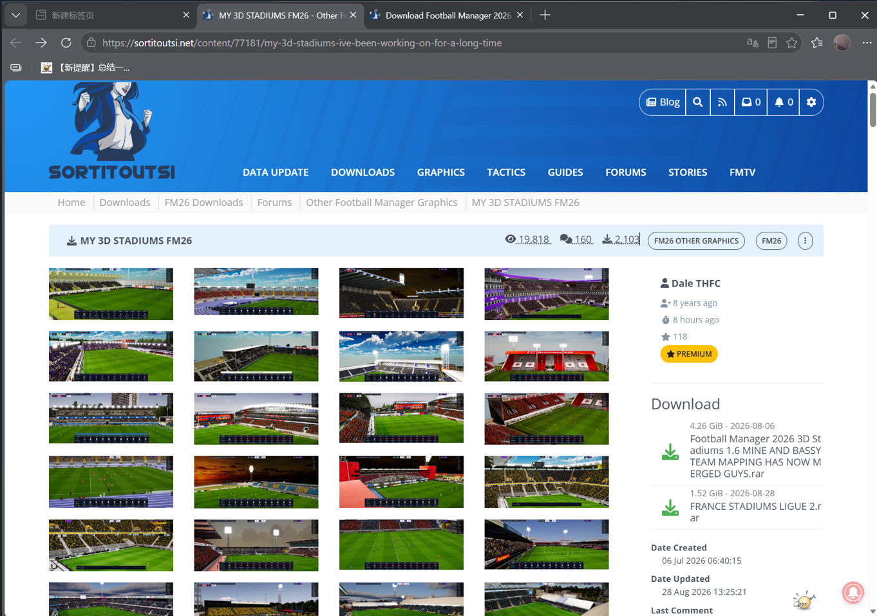Open Other Football Manager Graphics breadcrumb

click(x=382, y=203)
